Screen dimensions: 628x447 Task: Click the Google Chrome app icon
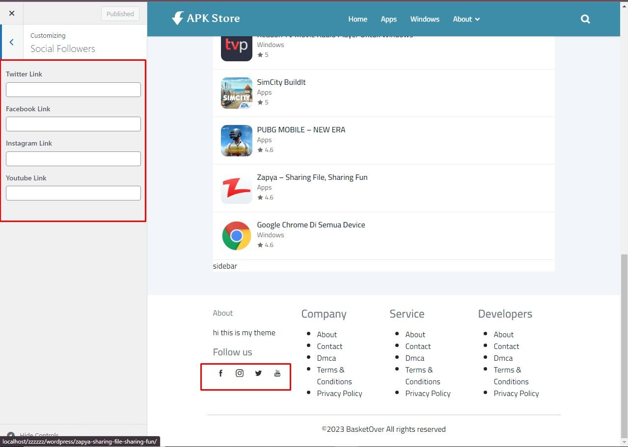coord(237,236)
